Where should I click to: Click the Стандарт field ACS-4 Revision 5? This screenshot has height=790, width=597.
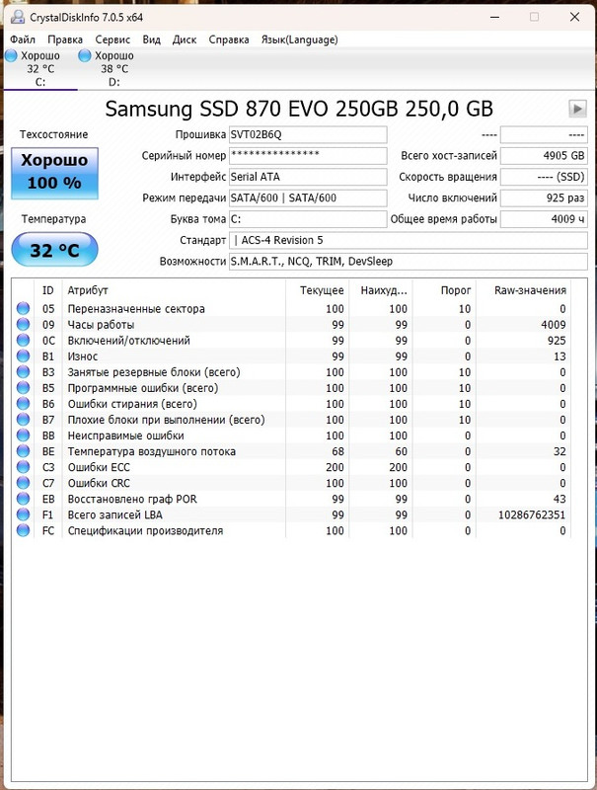(409, 240)
